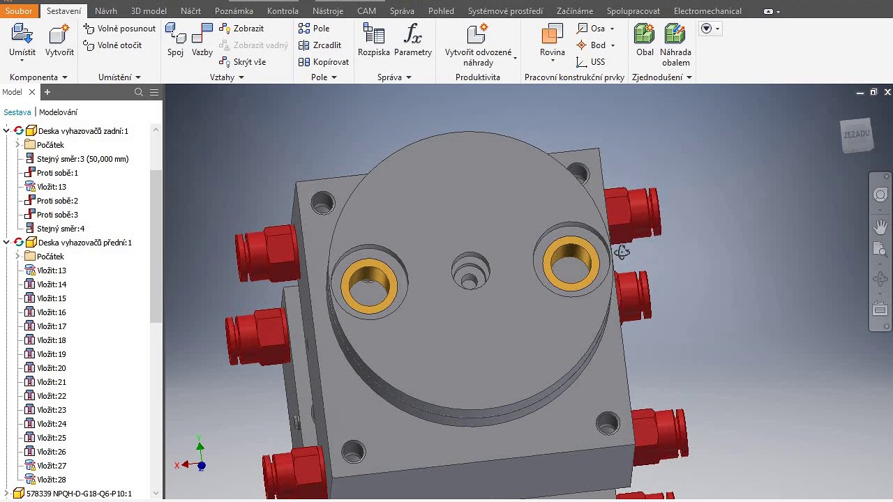The image size is (893, 502).
Task: Switch to the Nástroje tab
Action: pyautogui.click(x=328, y=11)
